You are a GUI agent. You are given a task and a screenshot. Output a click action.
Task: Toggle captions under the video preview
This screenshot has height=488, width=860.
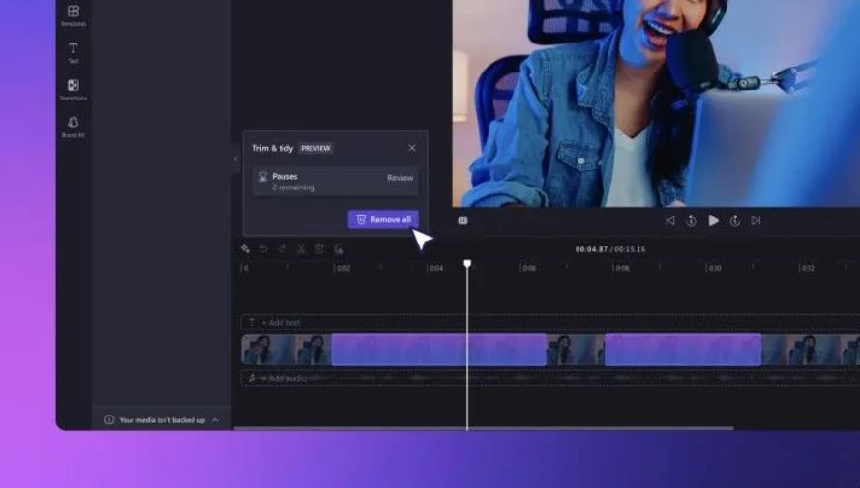(462, 221)
